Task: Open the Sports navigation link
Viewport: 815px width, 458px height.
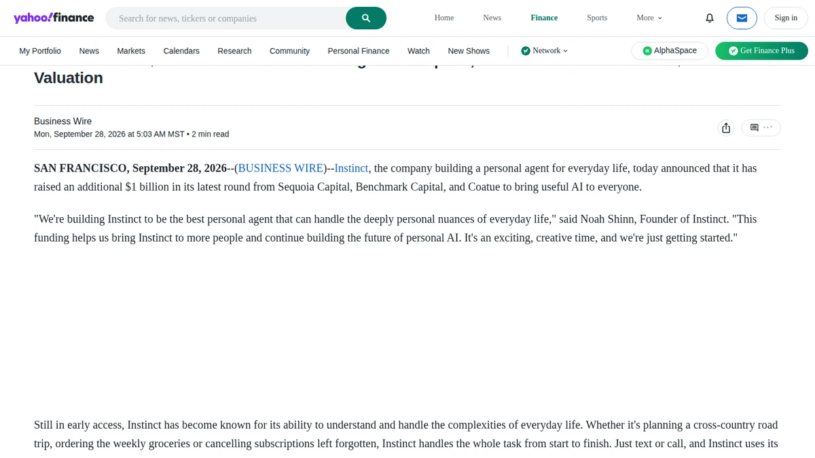Action: 597,18
